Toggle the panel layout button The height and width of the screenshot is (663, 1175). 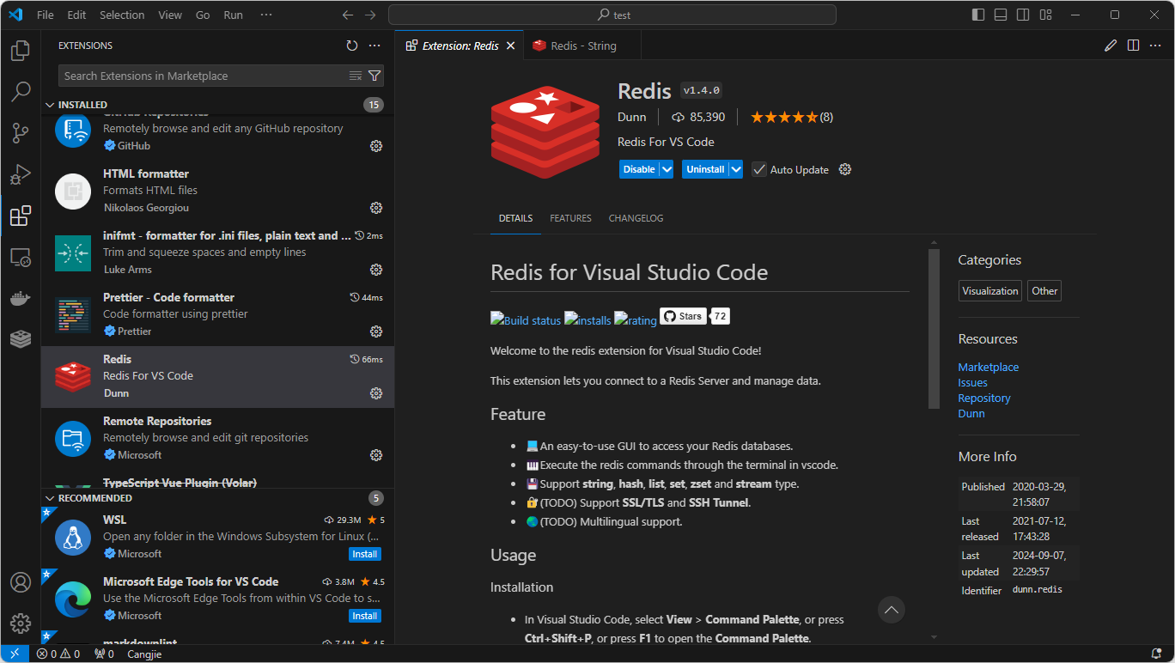click(x=1001, y=15)
